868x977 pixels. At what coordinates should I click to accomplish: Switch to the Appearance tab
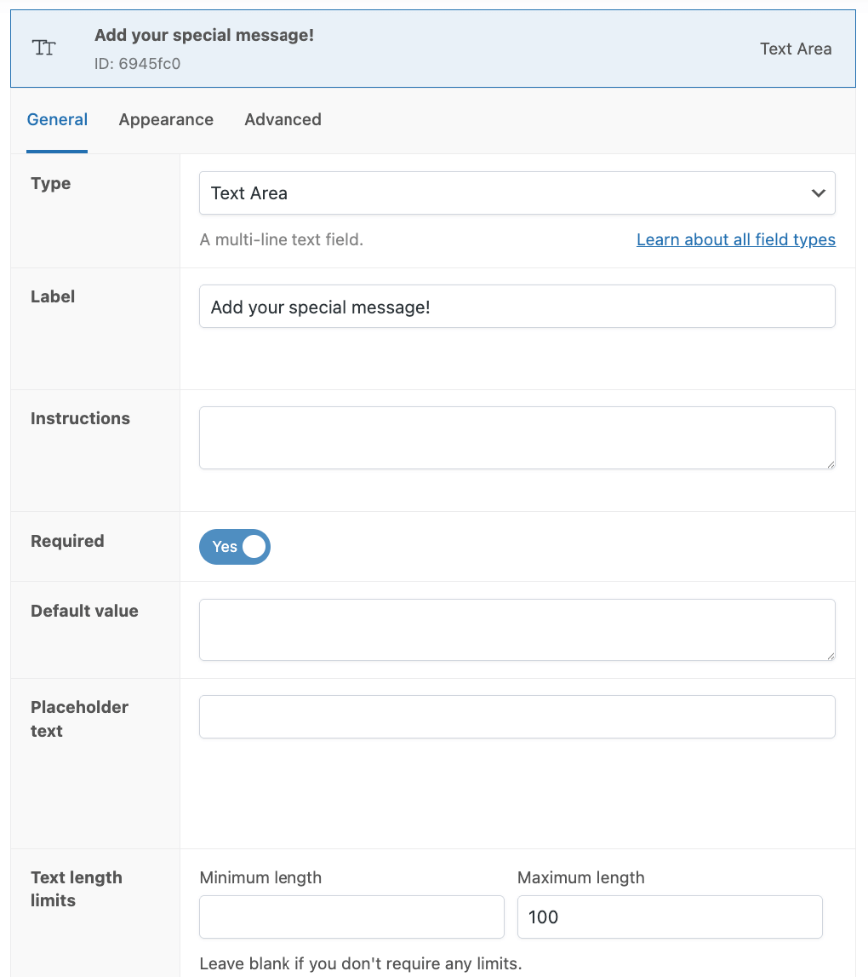pos(166,119)
